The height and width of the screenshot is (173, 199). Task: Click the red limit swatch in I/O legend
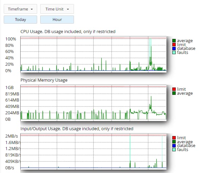(x=174, y=138)
